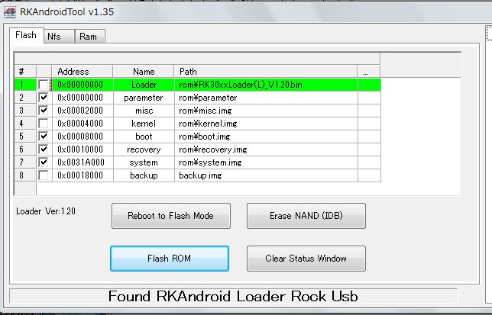Click status text Found RKAndroid Loader Rock Usb
492x315 pixels.
pos(233,296)
